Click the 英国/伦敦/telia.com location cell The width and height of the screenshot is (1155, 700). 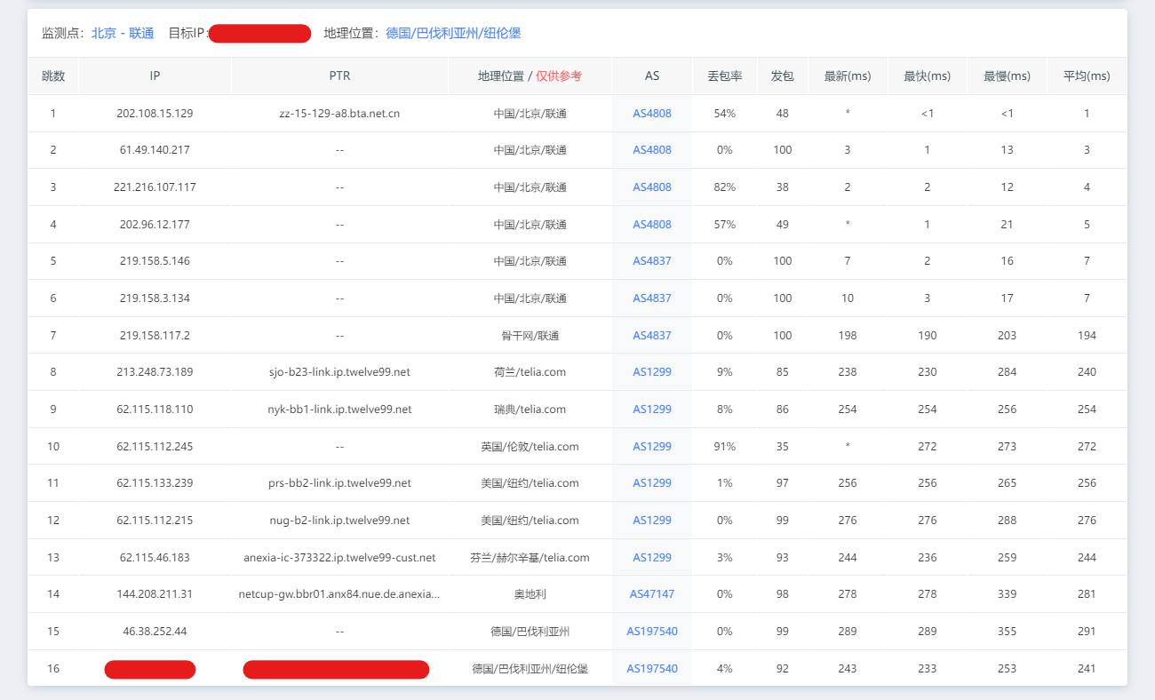[530, 447]
